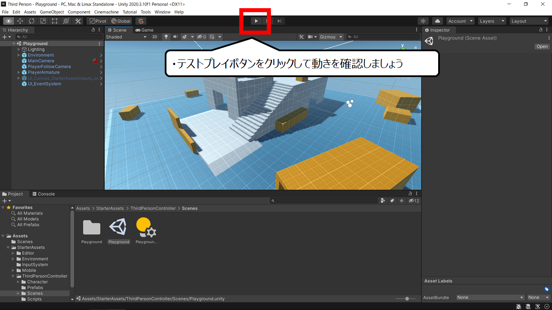
Task: Select the Rotate tool
Action: point(31,21)
